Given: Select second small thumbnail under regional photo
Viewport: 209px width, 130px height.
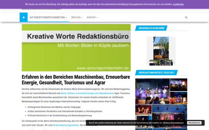Looking at the screenshot, I should pos(165,63).
